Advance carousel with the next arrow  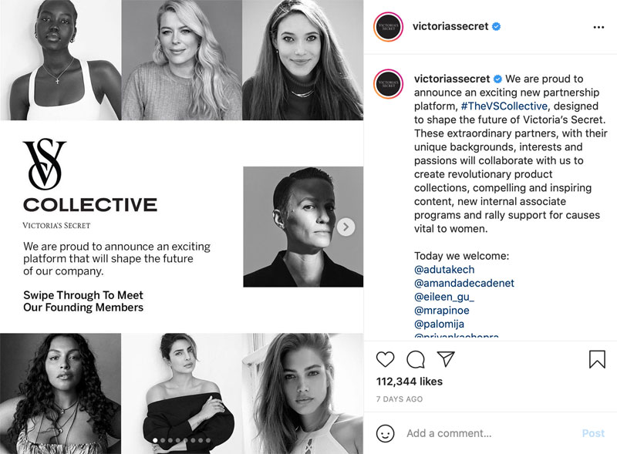(x=346, y=227)
